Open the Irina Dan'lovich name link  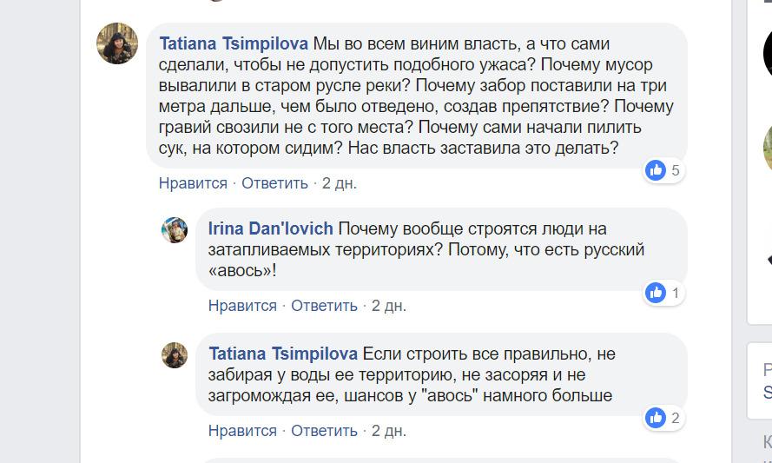[271, 228]
